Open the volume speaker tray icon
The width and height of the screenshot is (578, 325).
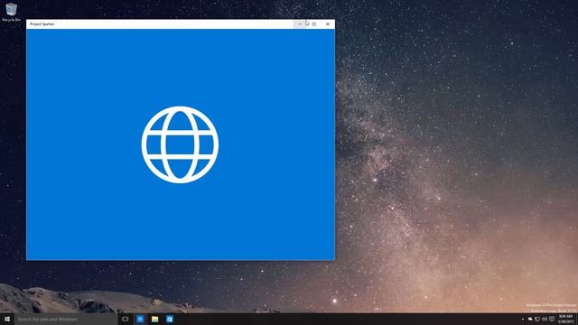pos(545,319)
